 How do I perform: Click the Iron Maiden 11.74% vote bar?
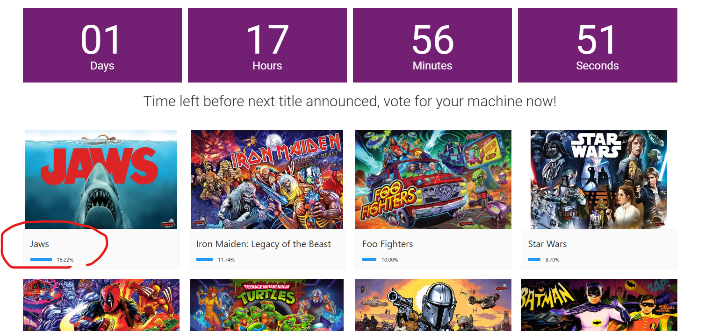(205, 260)
